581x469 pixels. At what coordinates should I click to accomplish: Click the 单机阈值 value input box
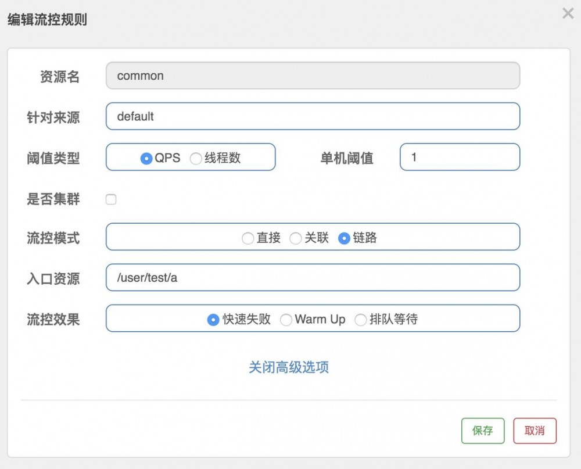pyautogui.click(x=459, y=157)
